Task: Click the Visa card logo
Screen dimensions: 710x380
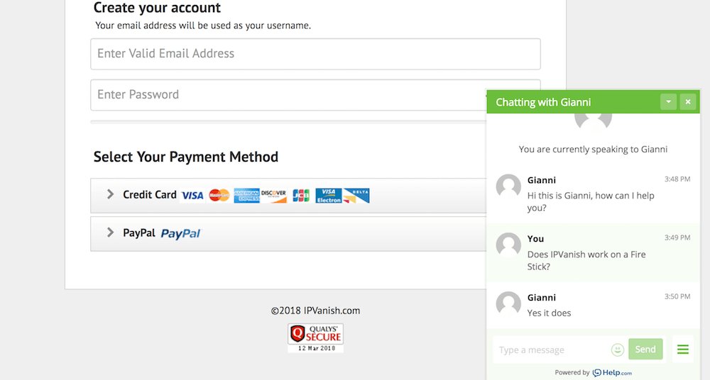Action: coord(192,196)
